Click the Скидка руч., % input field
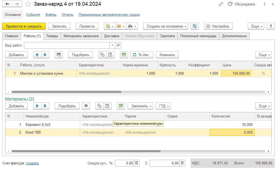This screenshot has height=170, width=278. pos(125,163)
